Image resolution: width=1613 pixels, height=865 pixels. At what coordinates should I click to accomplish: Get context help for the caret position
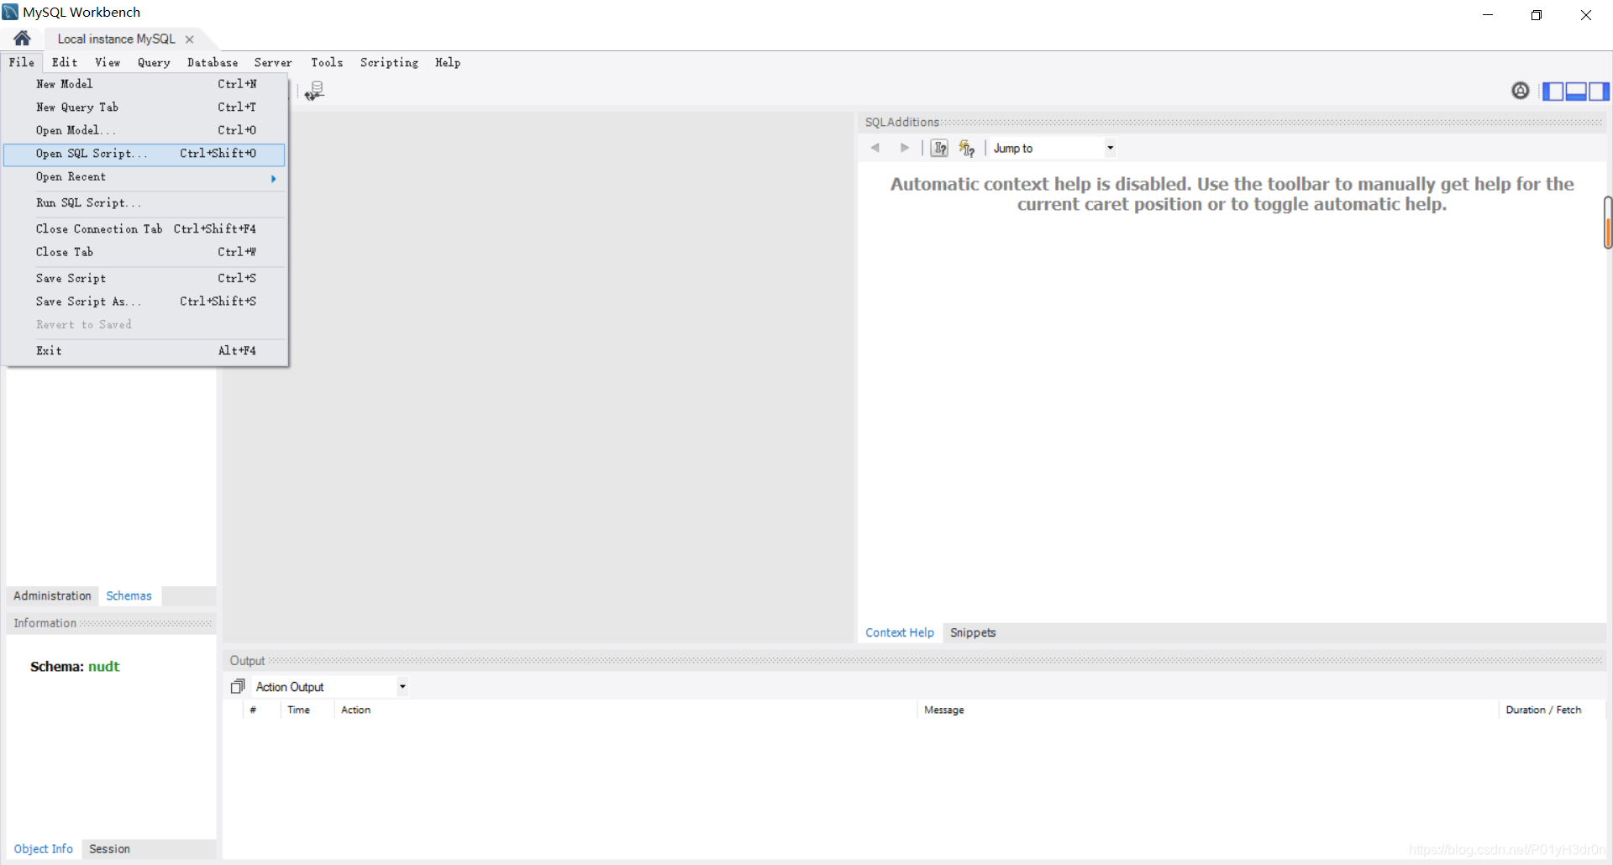(x=940, y=148)
